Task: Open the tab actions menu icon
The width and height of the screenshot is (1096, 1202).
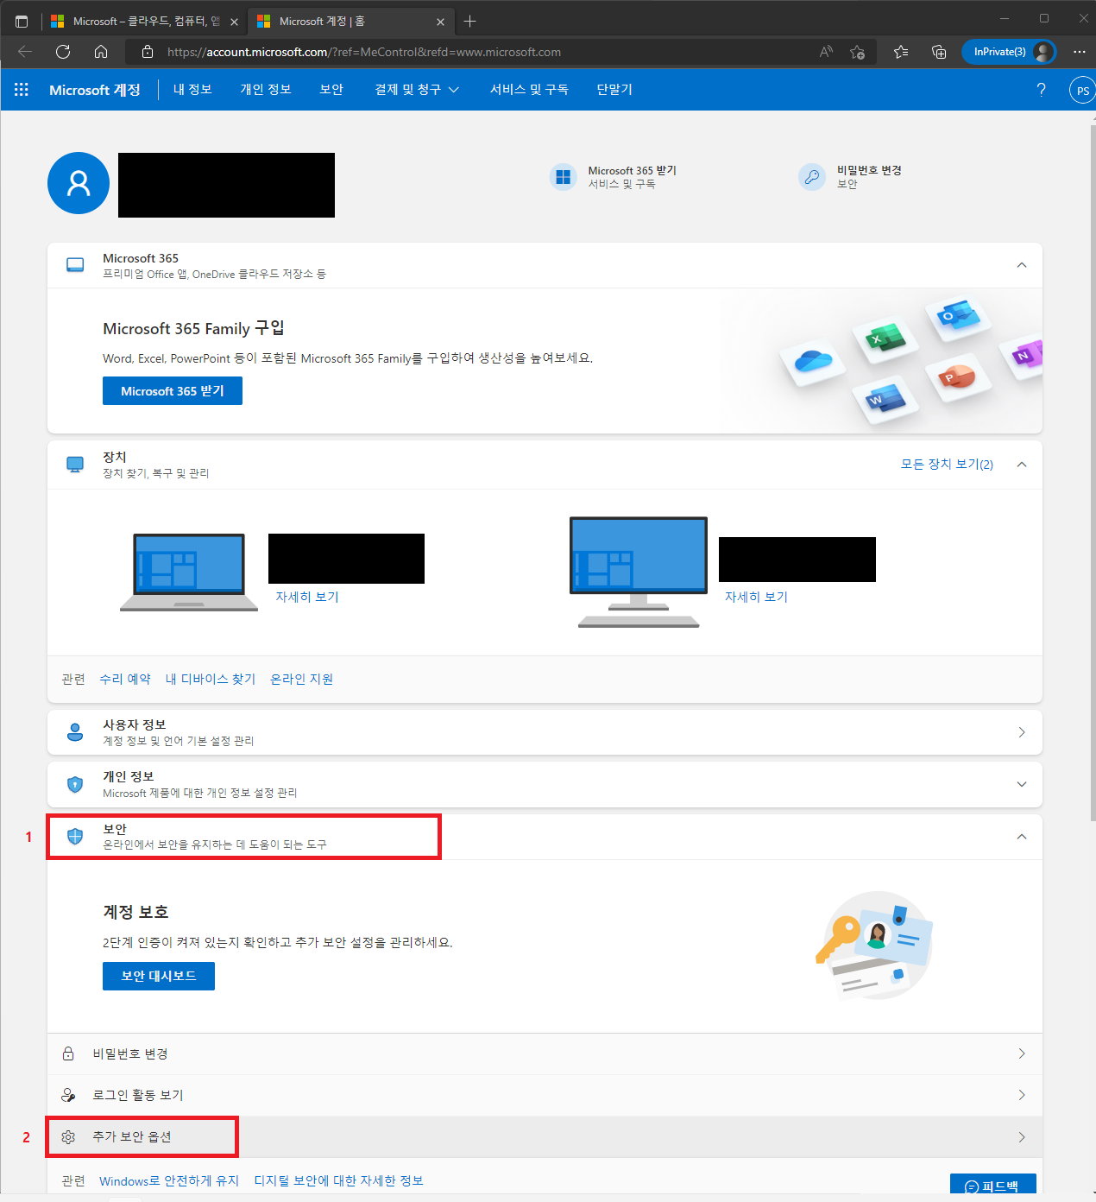Action: pos(22,21)
